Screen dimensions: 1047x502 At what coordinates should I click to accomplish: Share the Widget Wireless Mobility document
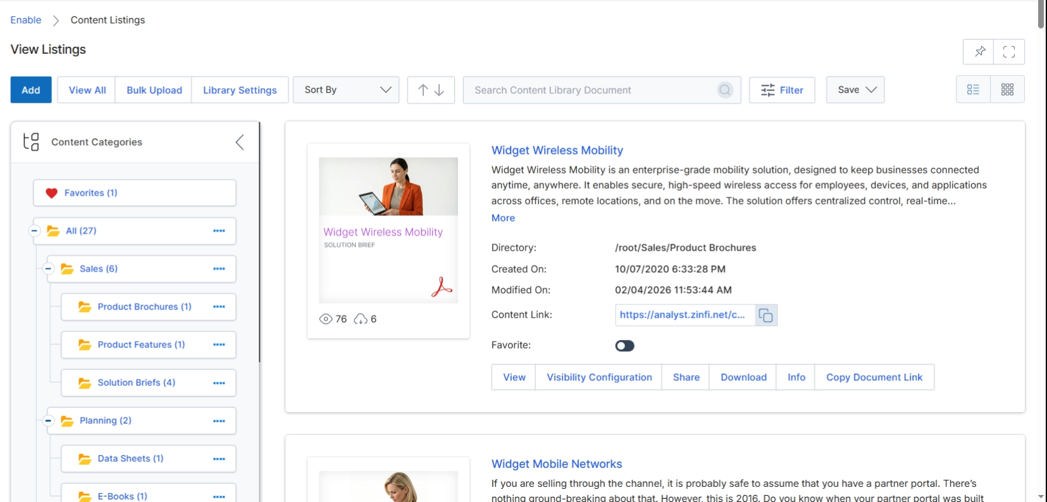click(686, 377)
